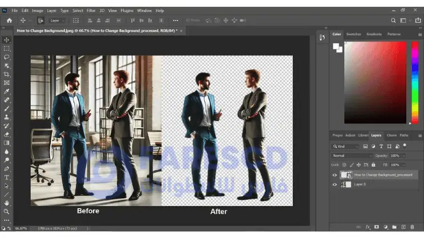Select the Pen tool
Viewport: 424px width, 238px height.
pyautogui.click(x=6, y=169)
